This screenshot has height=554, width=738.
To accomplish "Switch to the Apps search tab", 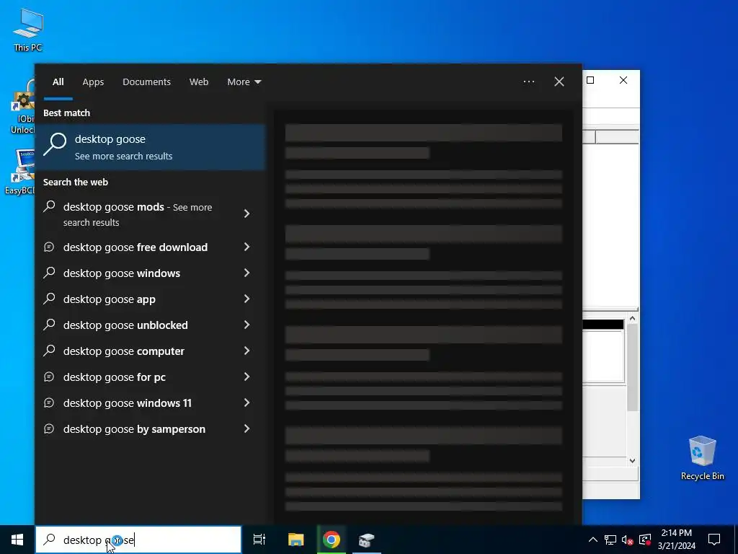I will [x=93, y=82].
